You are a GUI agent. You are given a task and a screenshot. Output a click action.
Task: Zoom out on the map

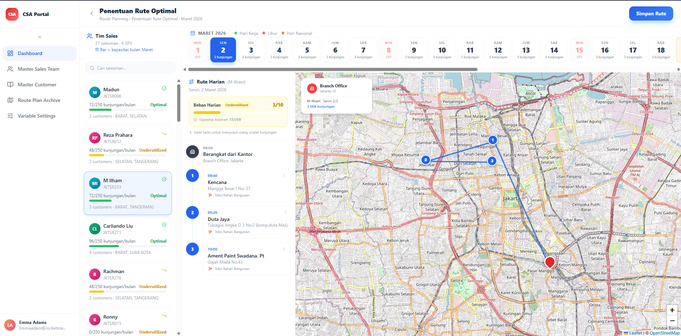(x=672, y=321)
